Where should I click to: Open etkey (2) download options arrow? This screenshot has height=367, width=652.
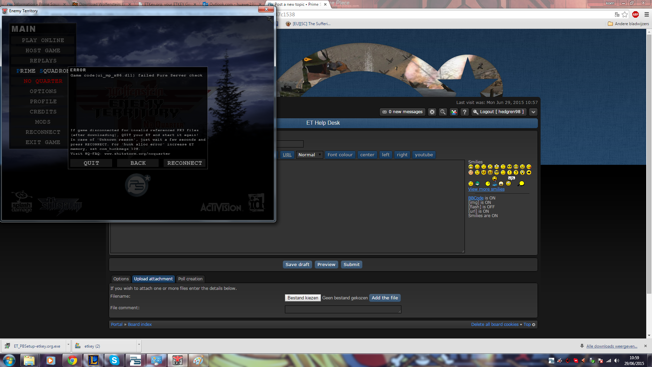[139, 345]
